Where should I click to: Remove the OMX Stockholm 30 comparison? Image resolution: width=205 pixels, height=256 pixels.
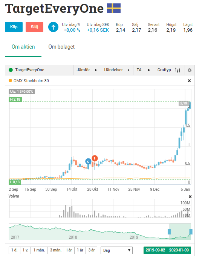[x=189, y=81]
